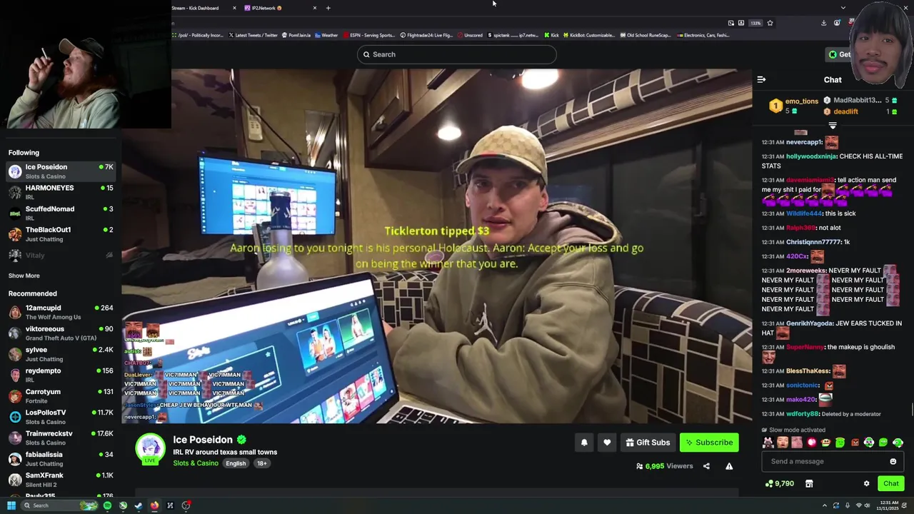Collapse the chat panel arrow icon

pos(761,80)
